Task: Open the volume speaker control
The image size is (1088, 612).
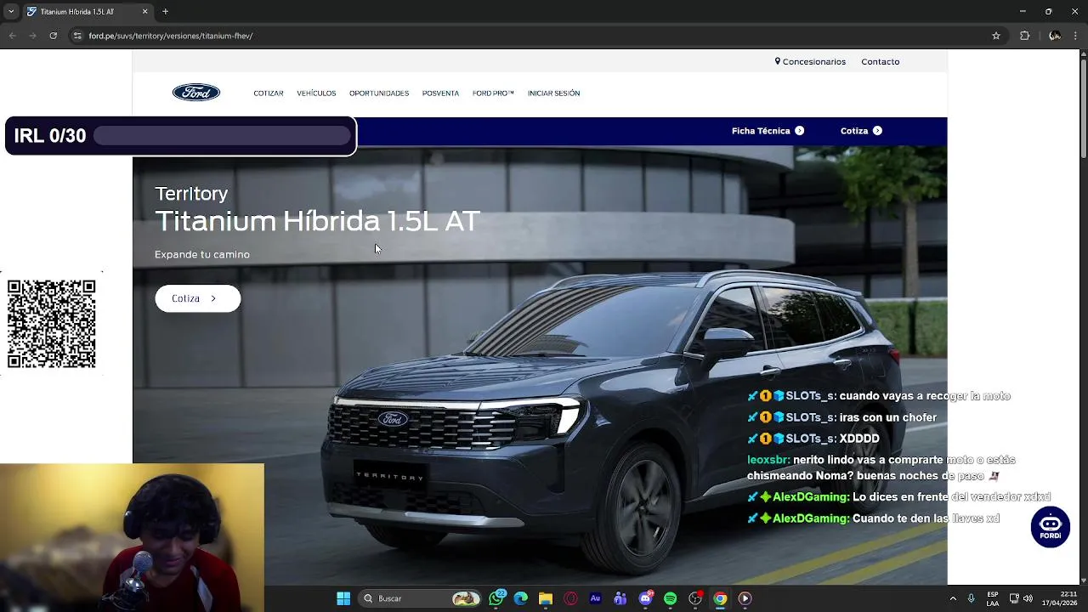Action: [1028, 598]
